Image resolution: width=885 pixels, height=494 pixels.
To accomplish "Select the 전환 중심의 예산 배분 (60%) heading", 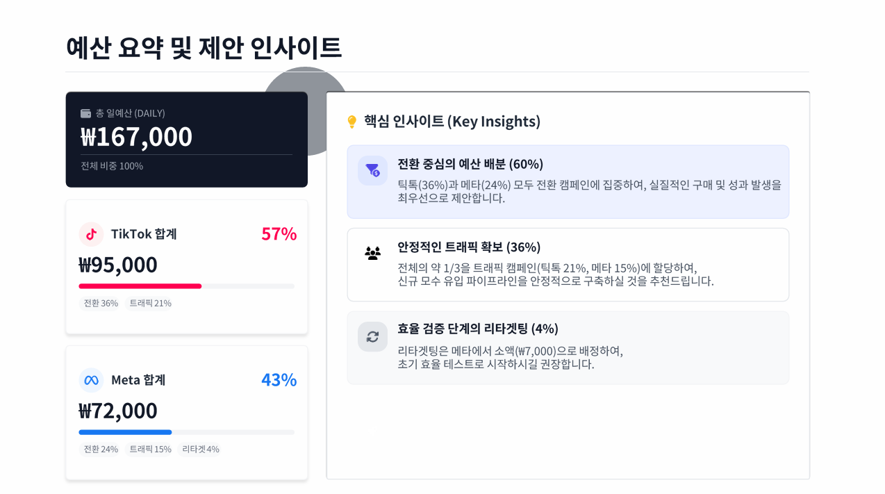I will [470, 165].
